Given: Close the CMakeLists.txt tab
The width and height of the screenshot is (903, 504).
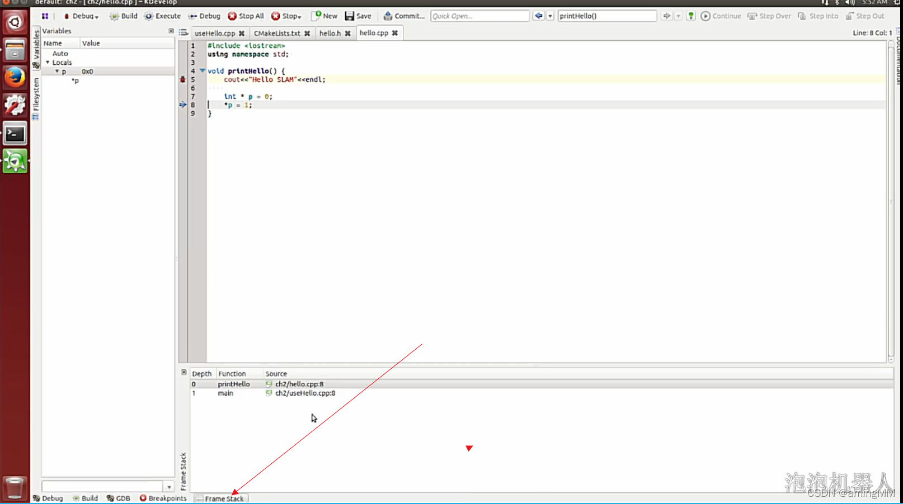Looking at the screenshot, I should click(x=307, y=34).
